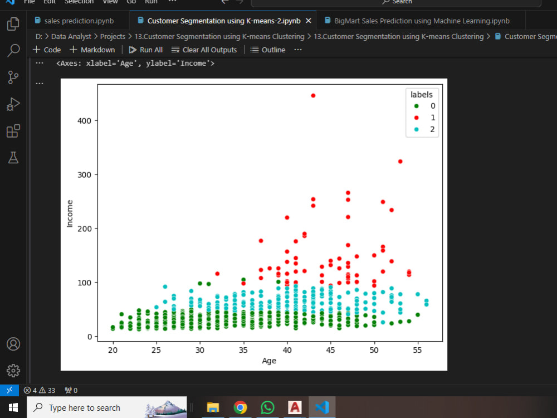
Task: Add a new Markdown cell
Action: tap(92, 50)
